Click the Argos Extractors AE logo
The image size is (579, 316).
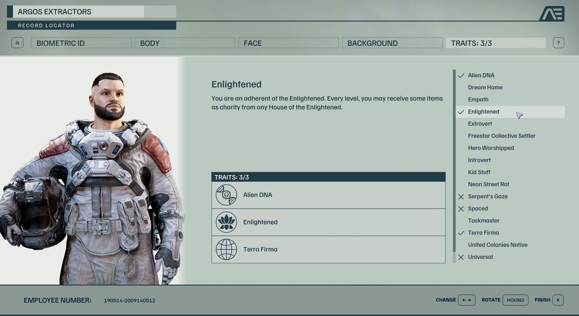point(552,13)
